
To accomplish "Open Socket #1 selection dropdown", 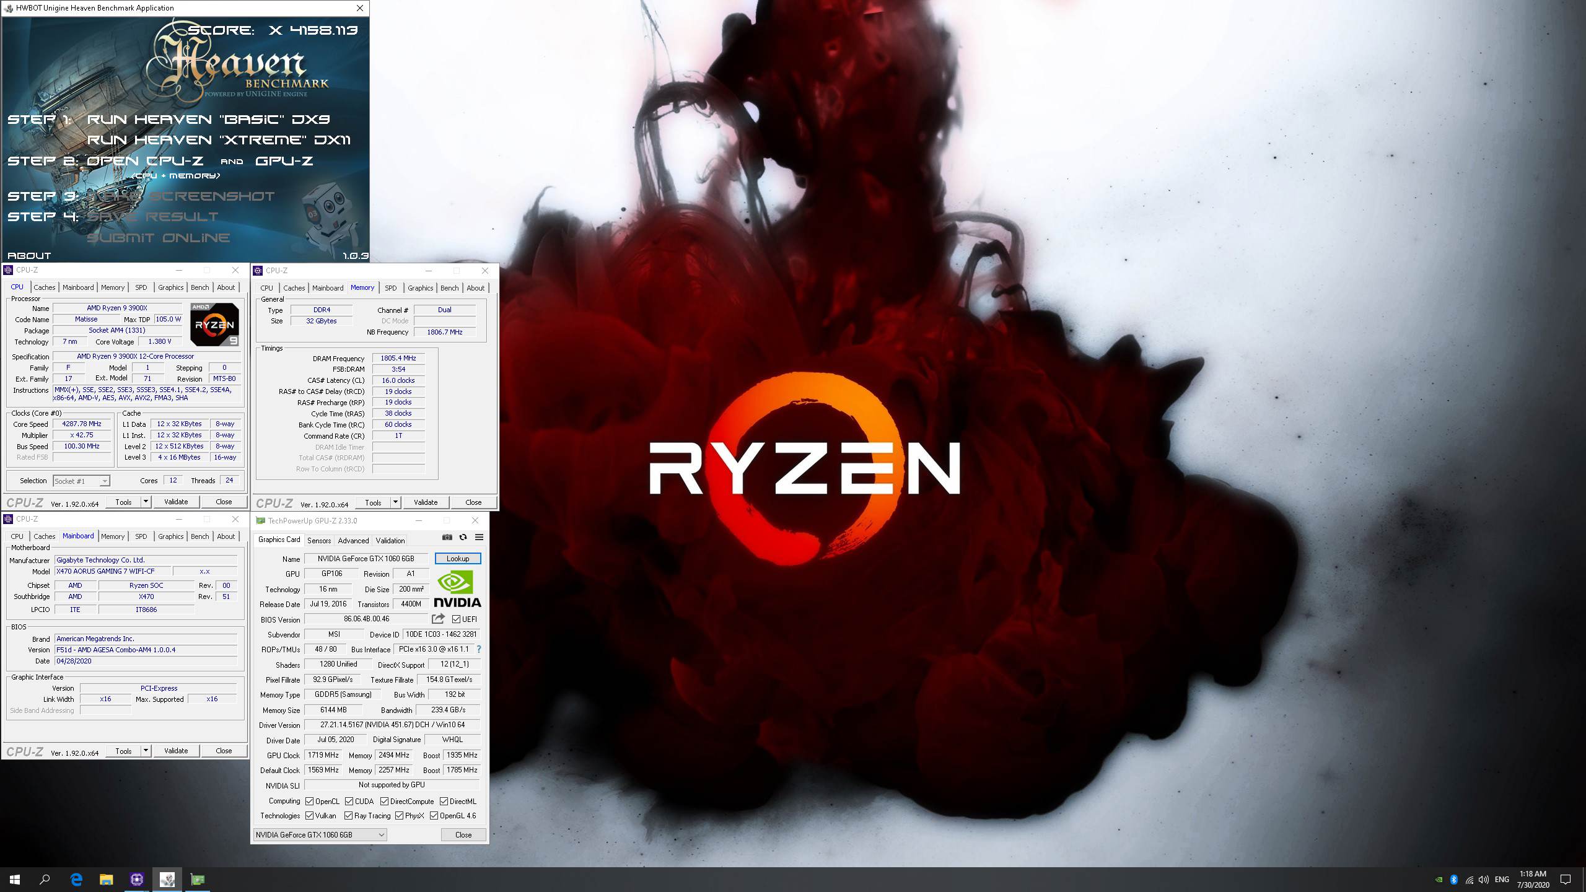I will (81, 481).
